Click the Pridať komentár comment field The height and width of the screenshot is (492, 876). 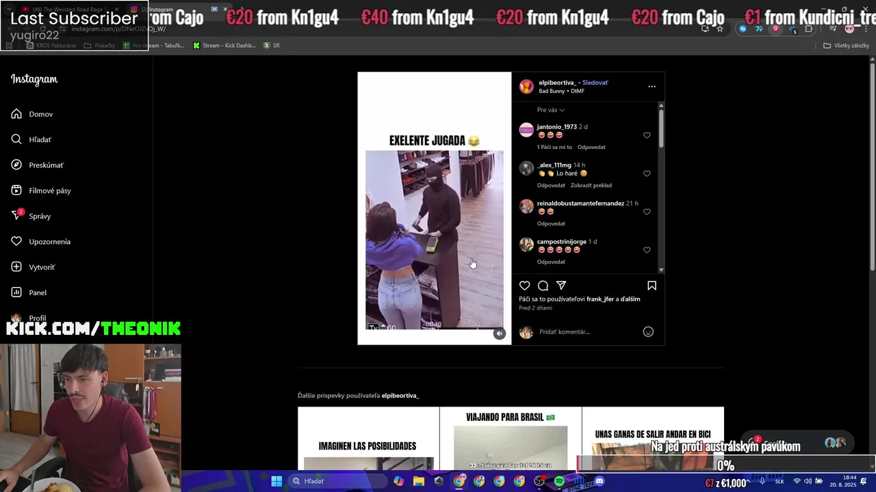tap(589, 332)
